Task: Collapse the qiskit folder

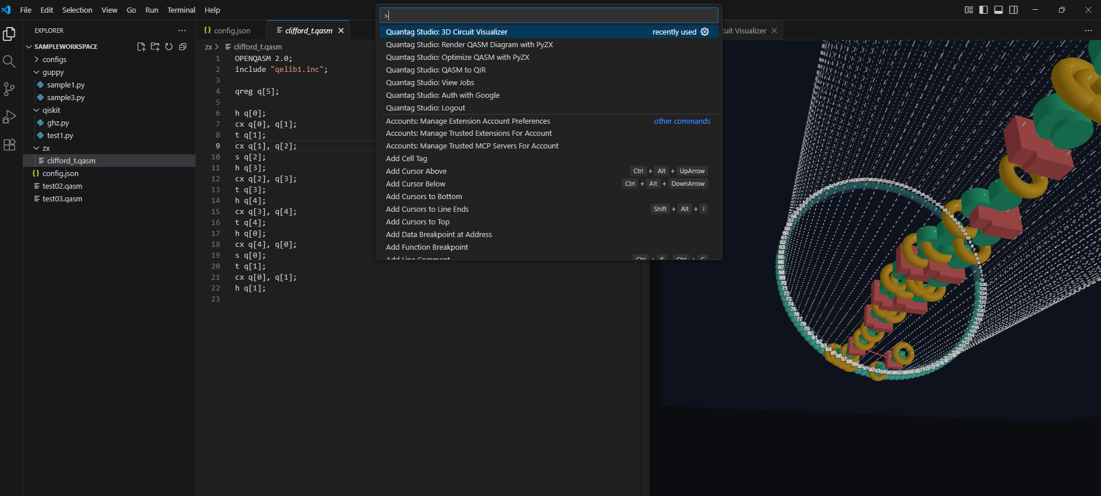Action: click(x=51, y=110)
